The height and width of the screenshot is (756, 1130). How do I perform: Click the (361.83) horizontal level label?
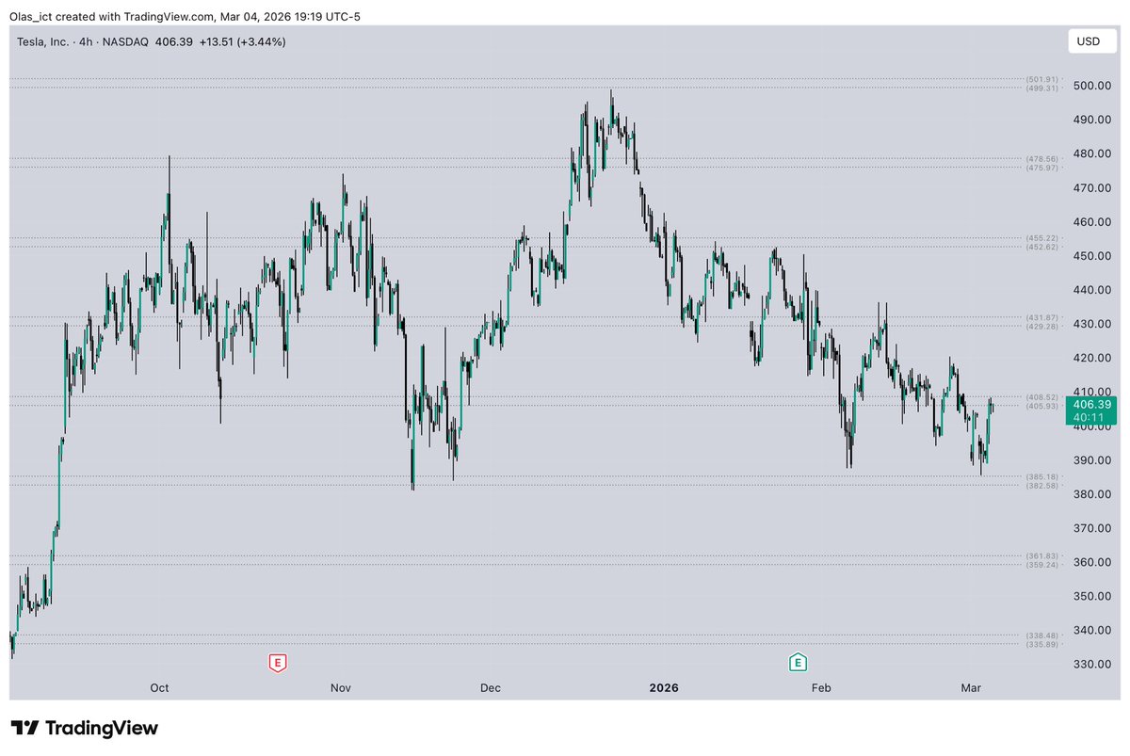point(1042,555)
